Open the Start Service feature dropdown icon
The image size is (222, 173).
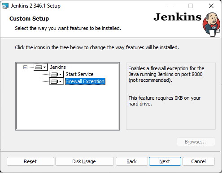coord(57,74)
